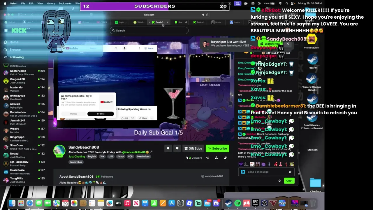Mute audio via speaker icon in address bar

[x=203, y=15]
